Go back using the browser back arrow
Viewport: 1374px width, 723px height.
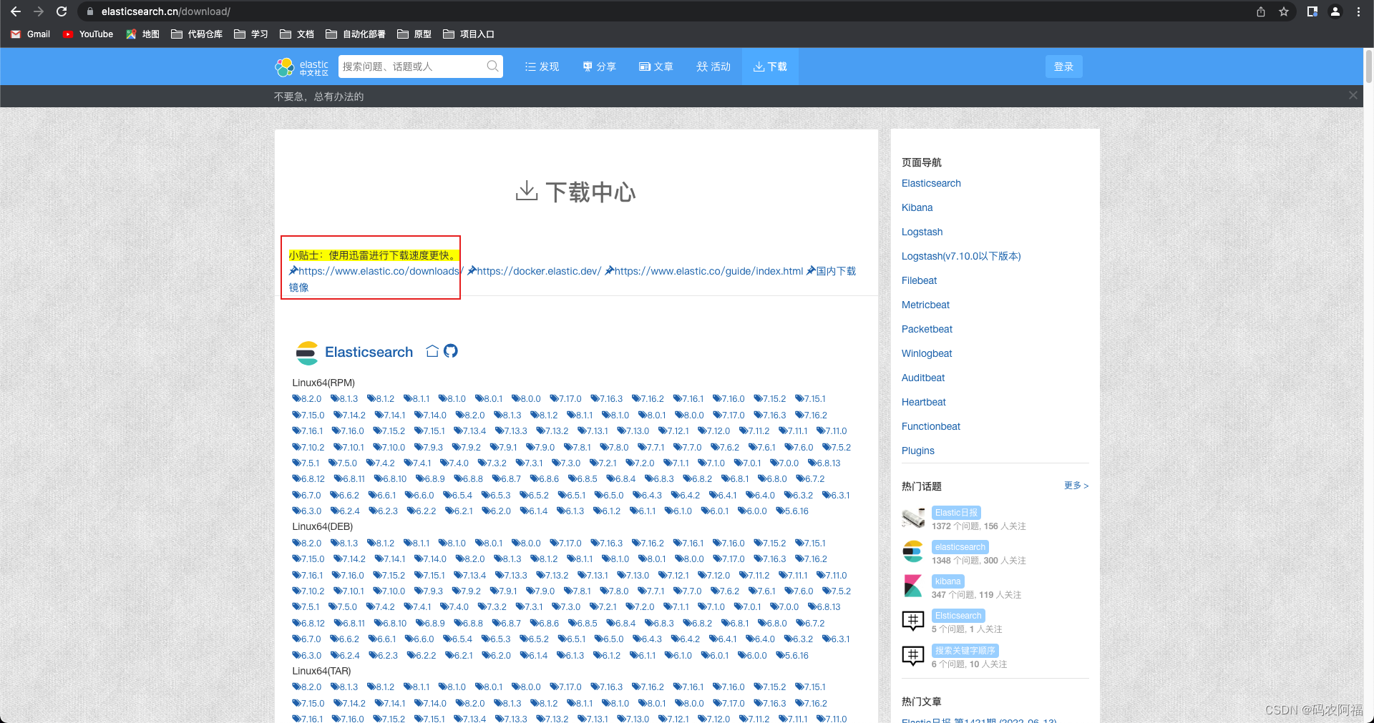click(16, 11)
